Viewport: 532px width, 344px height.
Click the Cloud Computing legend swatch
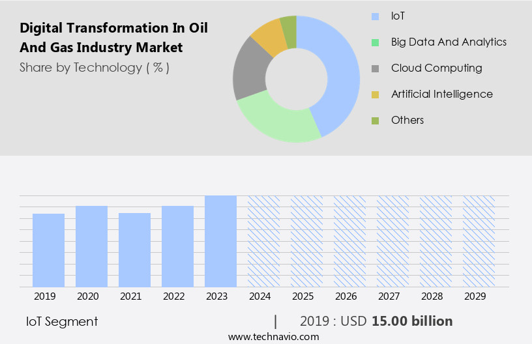point(375,68)
